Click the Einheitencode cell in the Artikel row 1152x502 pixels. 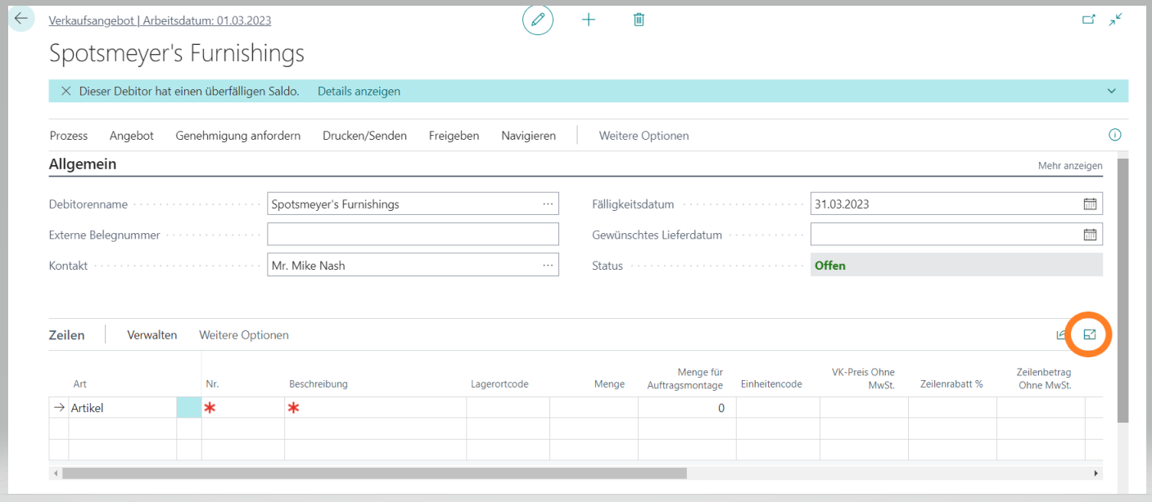pyautogui.click(x=778, y=408)
